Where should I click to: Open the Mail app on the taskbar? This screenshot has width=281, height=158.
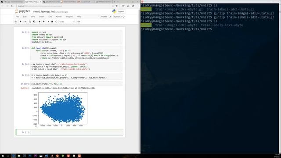coord(41,156)
